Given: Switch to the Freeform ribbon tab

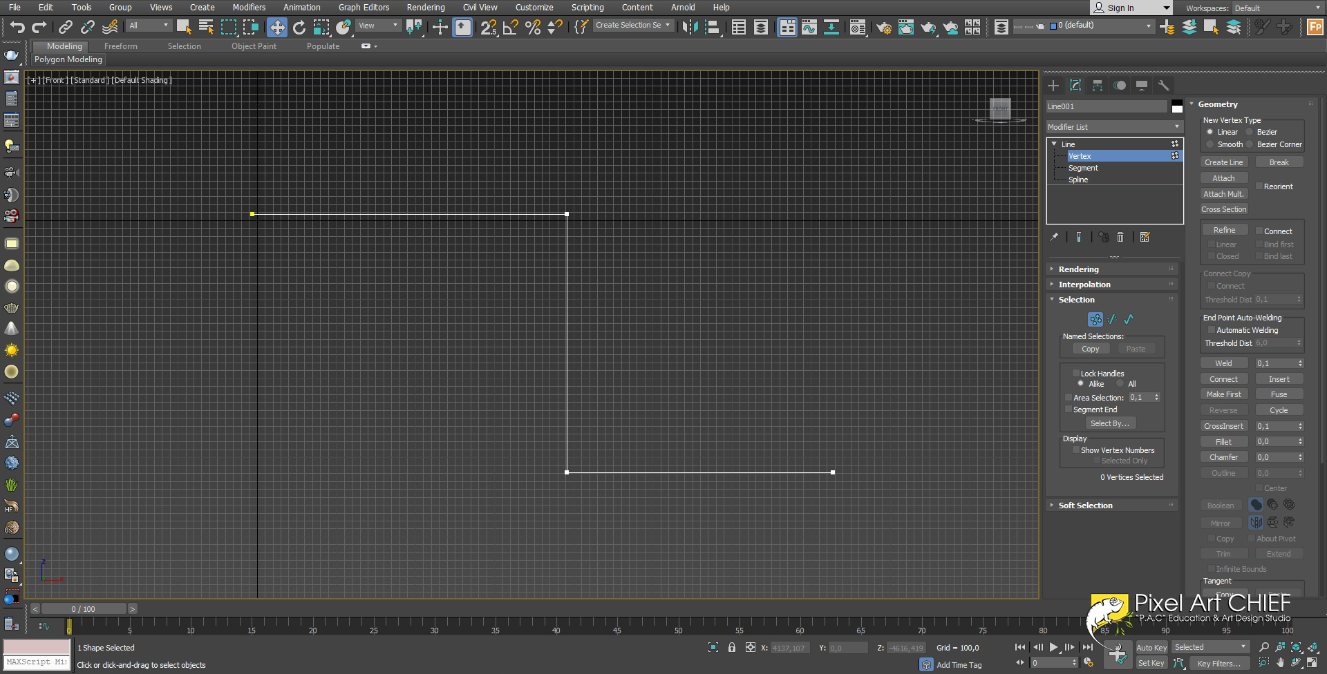Looking at the screenshot, I should click(x=121, y=46).
